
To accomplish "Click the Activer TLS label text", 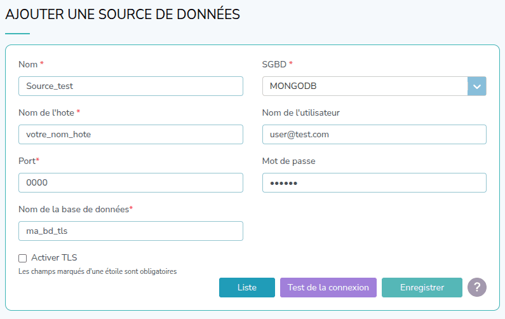I will pos(54,258).
